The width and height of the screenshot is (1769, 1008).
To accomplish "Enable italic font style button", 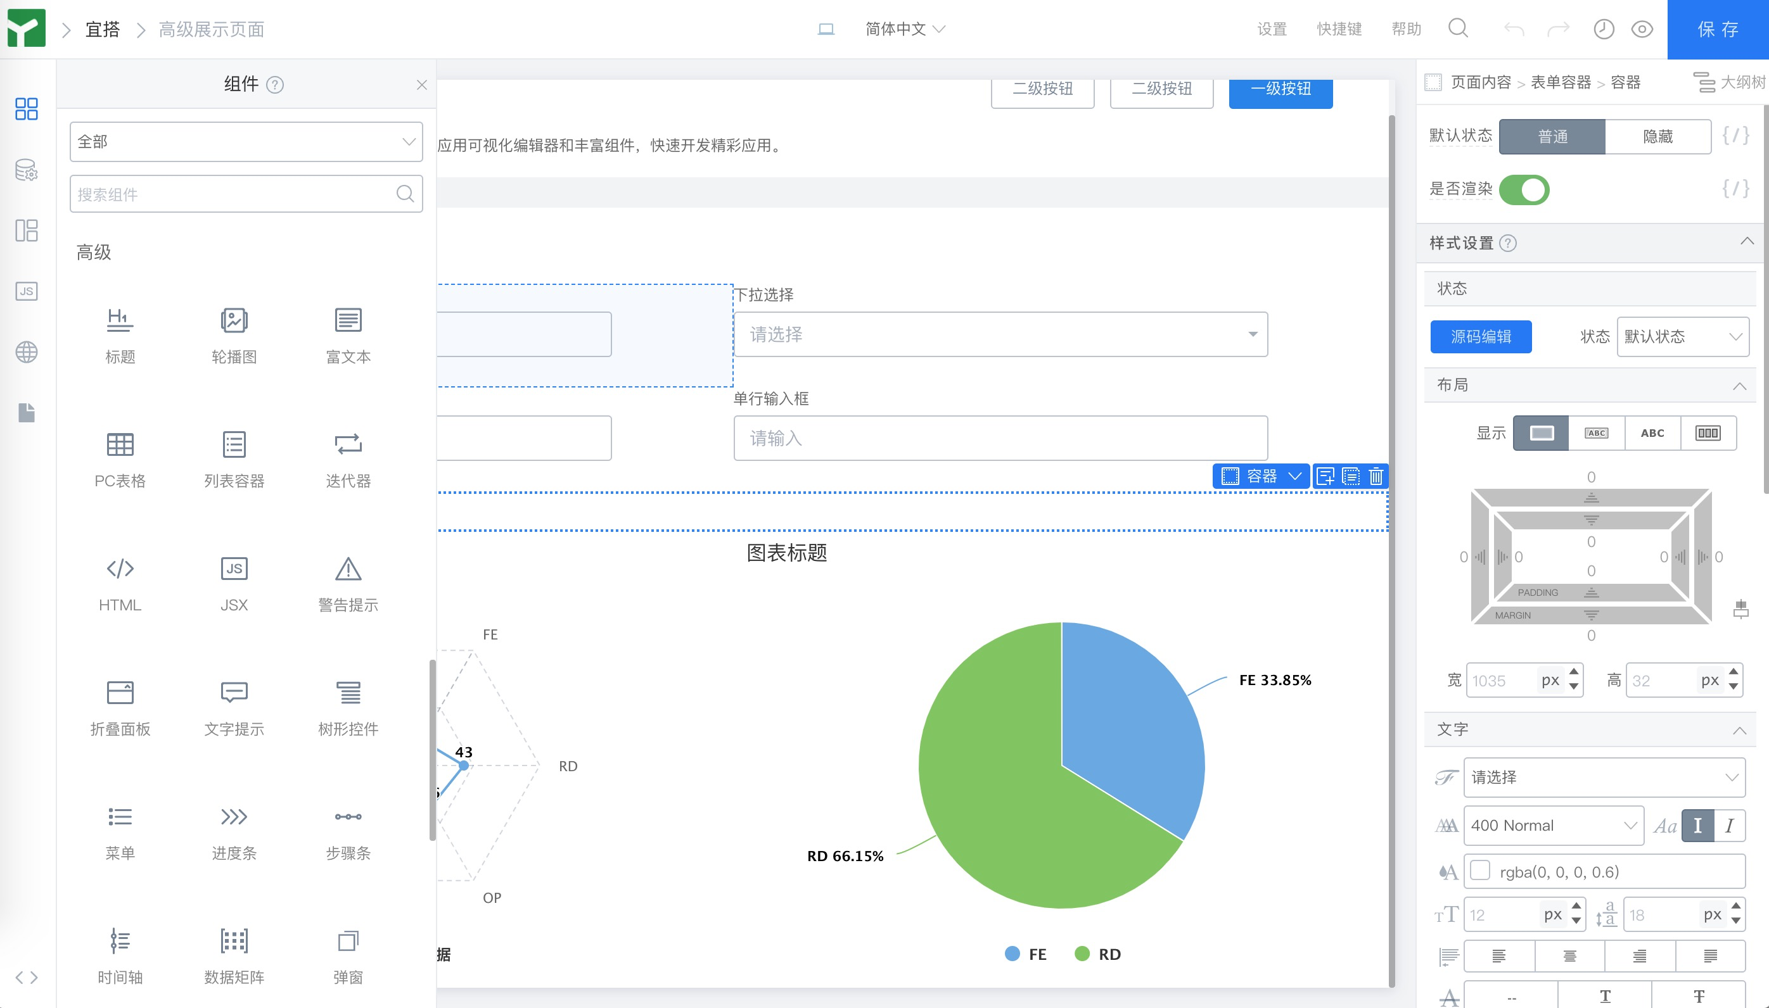I will [x=1729, y=825].
